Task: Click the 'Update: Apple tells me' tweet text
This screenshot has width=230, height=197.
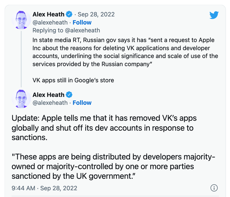Action: point(104,128)
